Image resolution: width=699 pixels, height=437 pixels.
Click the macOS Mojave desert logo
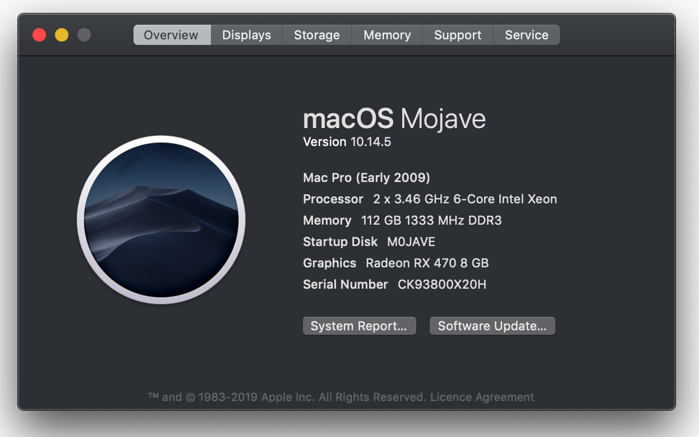(161, 220)
